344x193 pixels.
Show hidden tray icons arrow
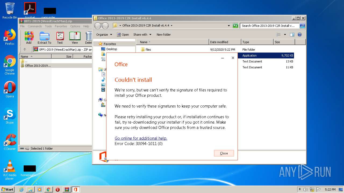(300, 189)
